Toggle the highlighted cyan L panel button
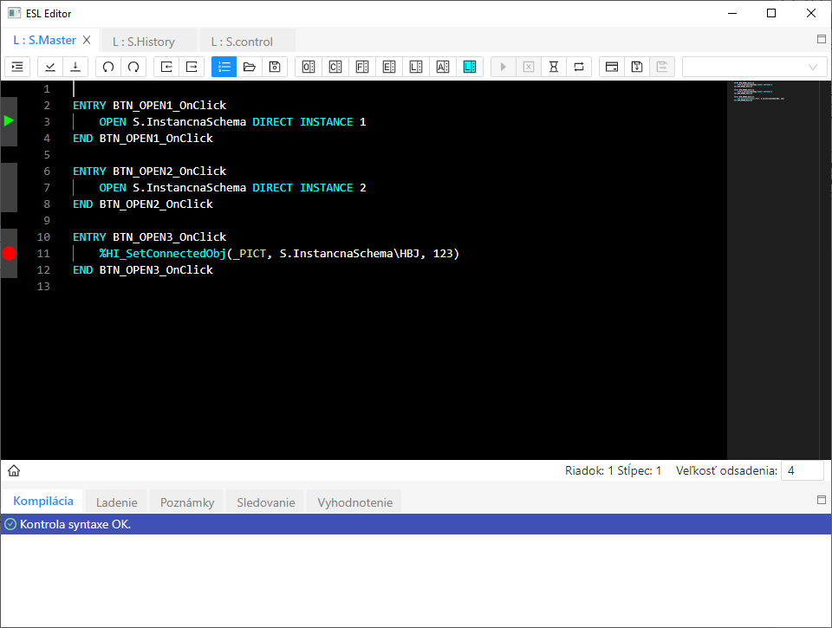 tap(469, 67)
